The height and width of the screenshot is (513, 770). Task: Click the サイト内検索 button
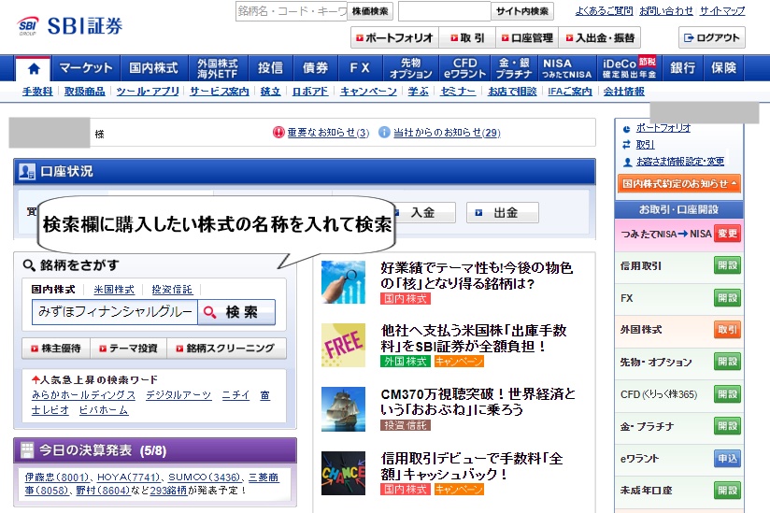[522, 11]
